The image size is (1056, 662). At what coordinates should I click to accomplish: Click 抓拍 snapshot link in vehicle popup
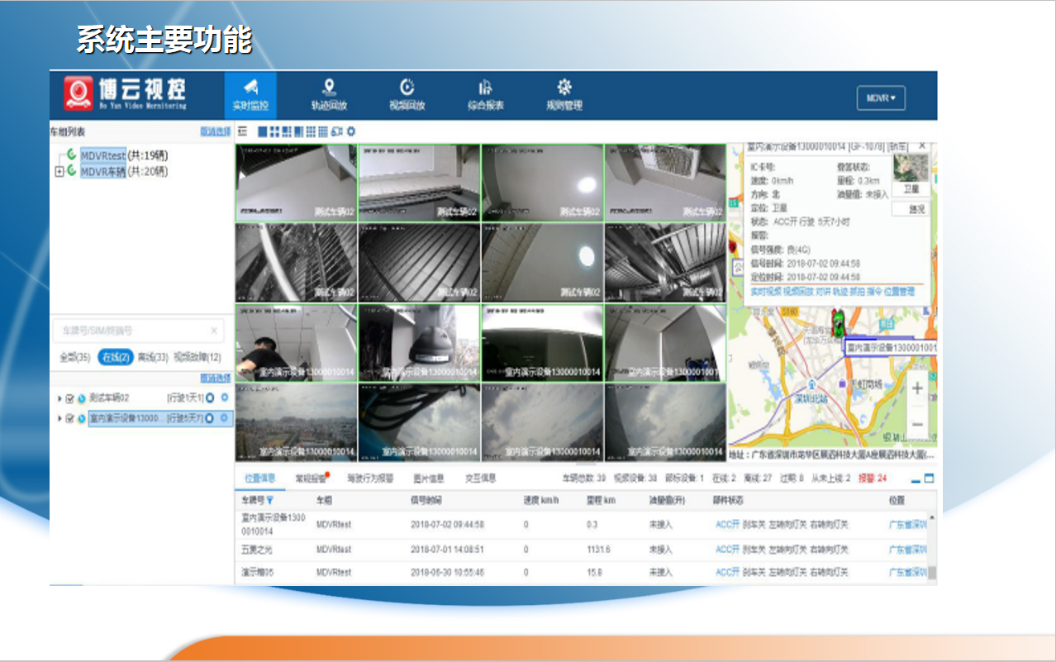coord(857,292)
